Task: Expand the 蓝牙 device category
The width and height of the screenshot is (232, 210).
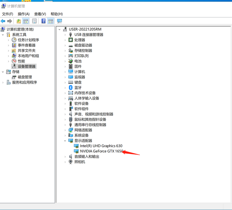Action: (x=65, y=88)
